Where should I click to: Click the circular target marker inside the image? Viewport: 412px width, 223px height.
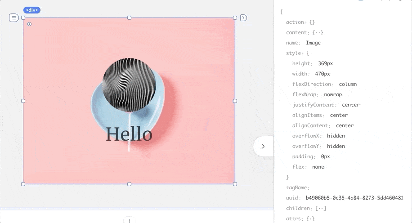(29, 24)
